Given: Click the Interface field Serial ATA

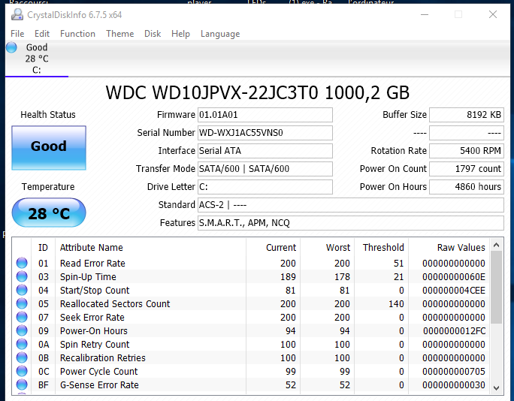Looking at the screenshot, I should [x=265, y=151].
